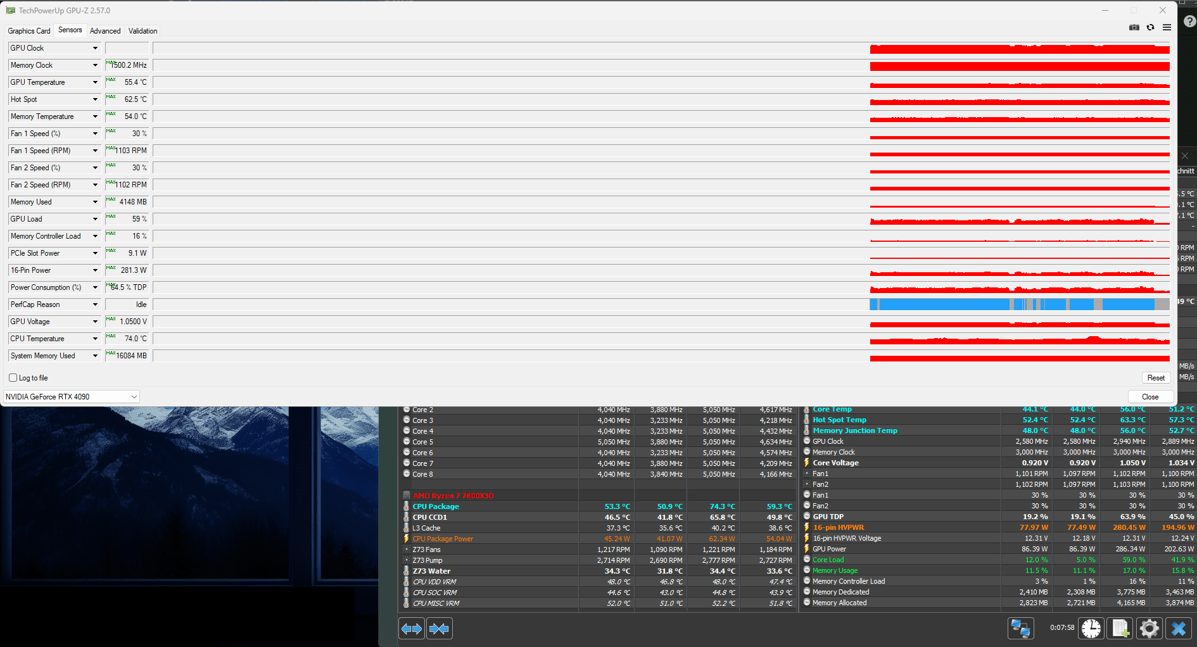Image resolution: width=1197 pixels, height=647 pixels.
Task: Click the GPU-Z title bar app icon
Action: click(10, 10)
